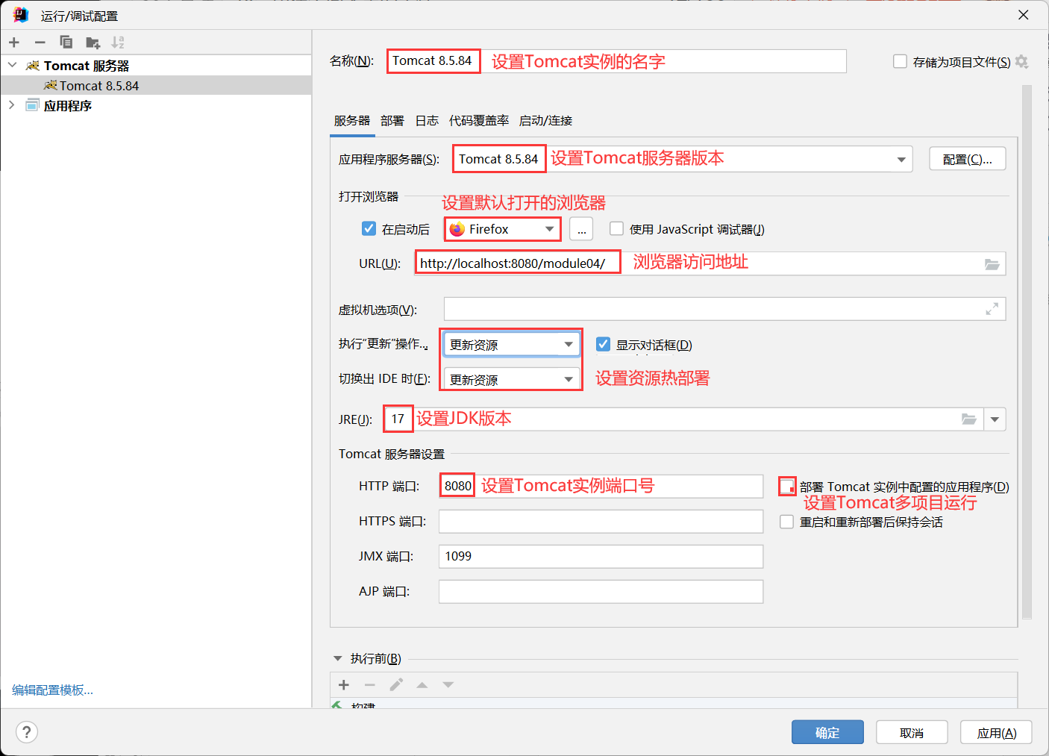This screenshot has height=756, width=1049.
Task: Click the 确定 button
Action: point(827,732)
